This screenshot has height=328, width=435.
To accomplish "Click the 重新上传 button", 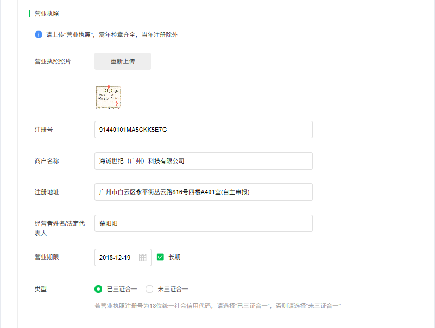I will (x=123, y=61).
